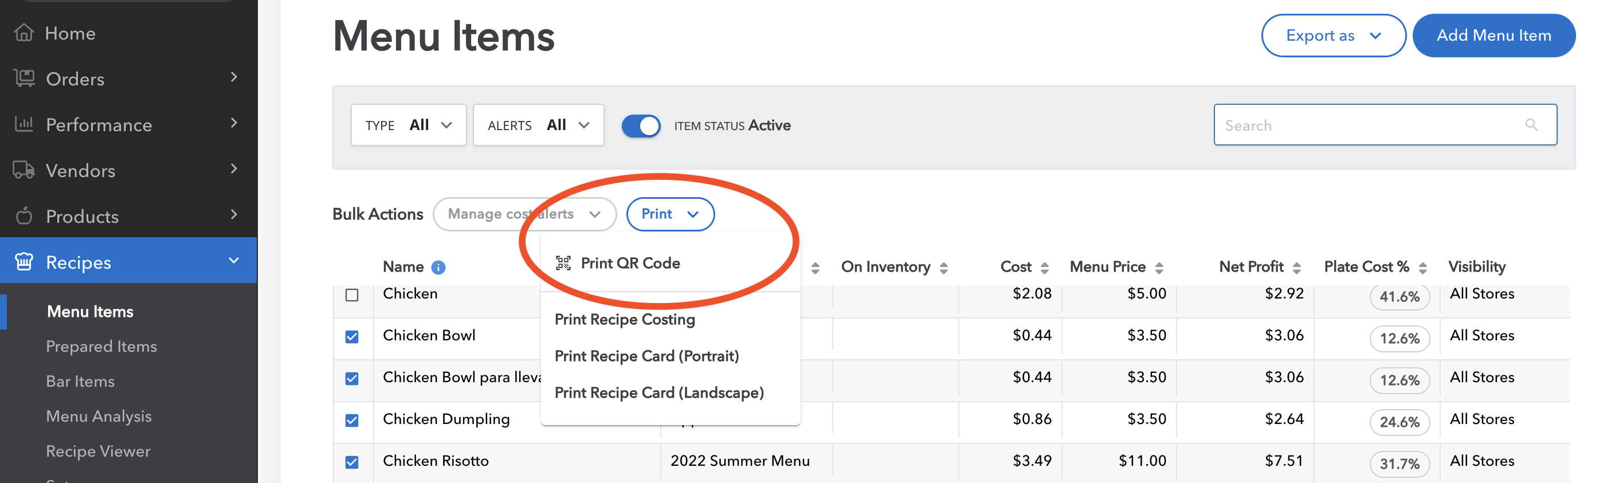The width and height of the screenshot is (1611, 483).
Task: Uncheck the Chicken Risotto checkbox
Action: click(x=352, y=462)
